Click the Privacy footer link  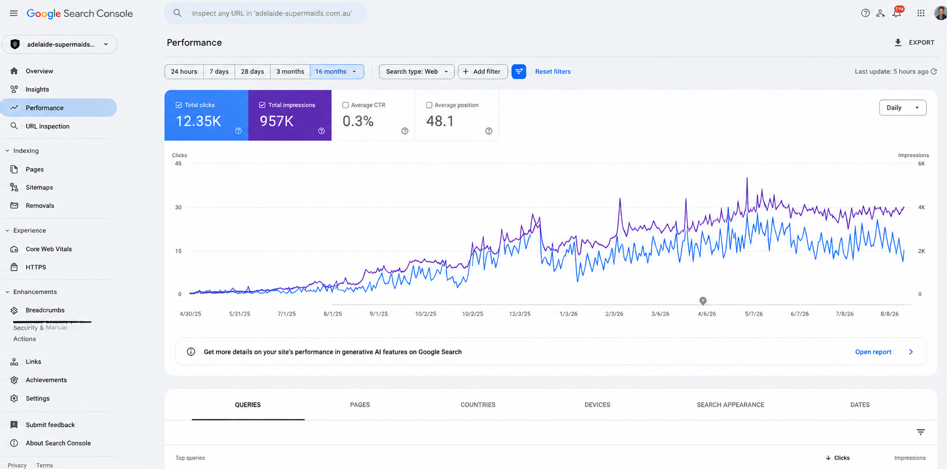point(17,465)
